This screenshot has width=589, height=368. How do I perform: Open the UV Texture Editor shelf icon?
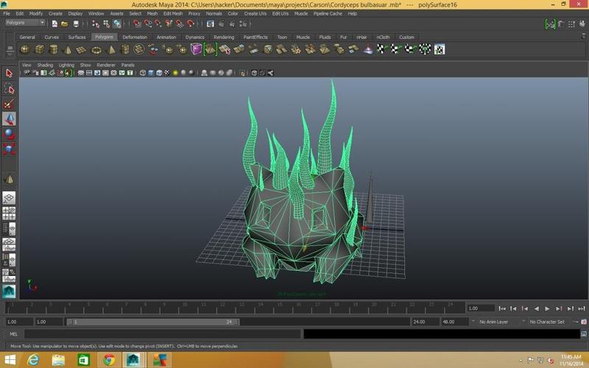(440, 49)
